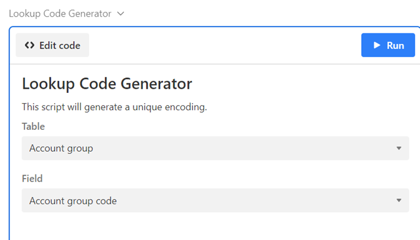420x240 pixels.
Task: Click the "Edit code" text label
Action: (x=60, y=45)
